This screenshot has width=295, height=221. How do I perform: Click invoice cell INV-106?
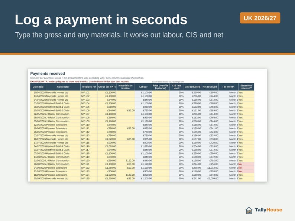pyautogui.click(x=89, y=110)
